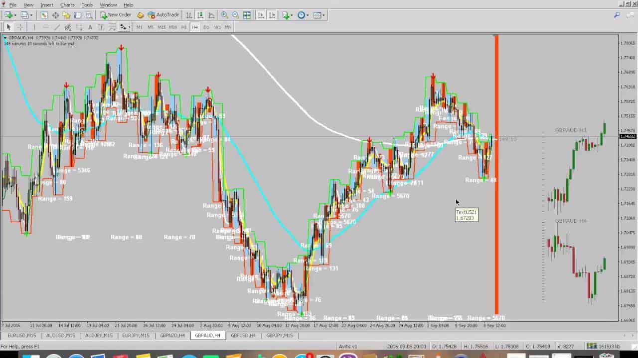Switch to the H1 timeframe

tap(184, 27)
